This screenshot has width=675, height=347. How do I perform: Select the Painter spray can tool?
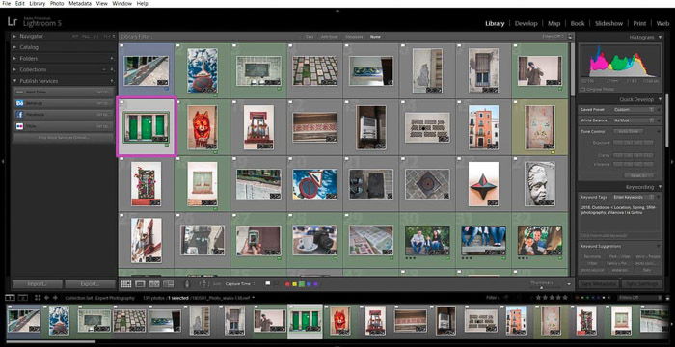pyautogui.click(x=187, y=283)
